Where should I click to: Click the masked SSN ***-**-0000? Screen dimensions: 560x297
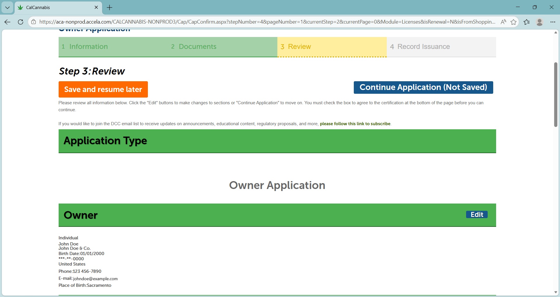(x=71, y=259)
